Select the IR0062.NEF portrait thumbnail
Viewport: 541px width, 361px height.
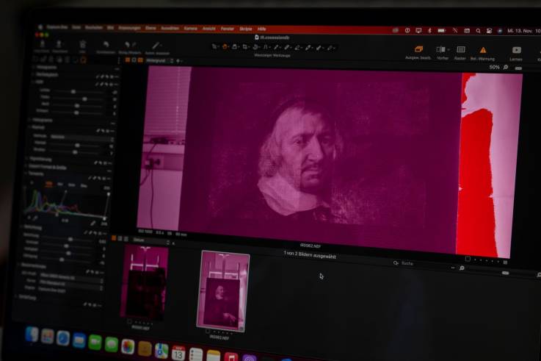coord(224,290)
